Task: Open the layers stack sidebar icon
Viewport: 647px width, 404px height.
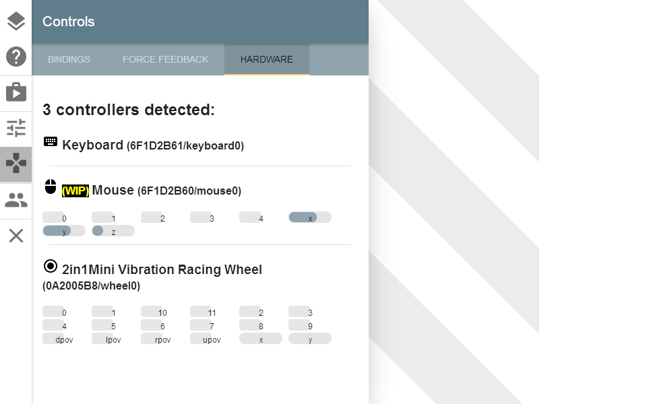Action: coord(16,22)
